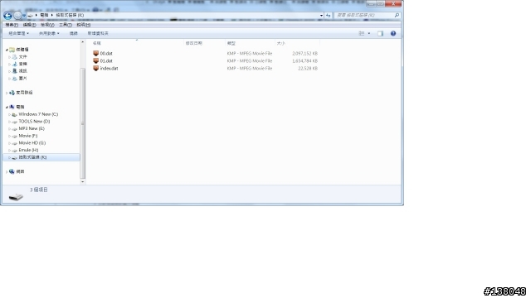Viewport: 531px width, 298px height.
Task: Open the File (F) menu
Action: (x=12, y=25)
